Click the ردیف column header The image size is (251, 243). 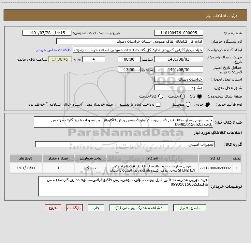[x=237, y=158]
